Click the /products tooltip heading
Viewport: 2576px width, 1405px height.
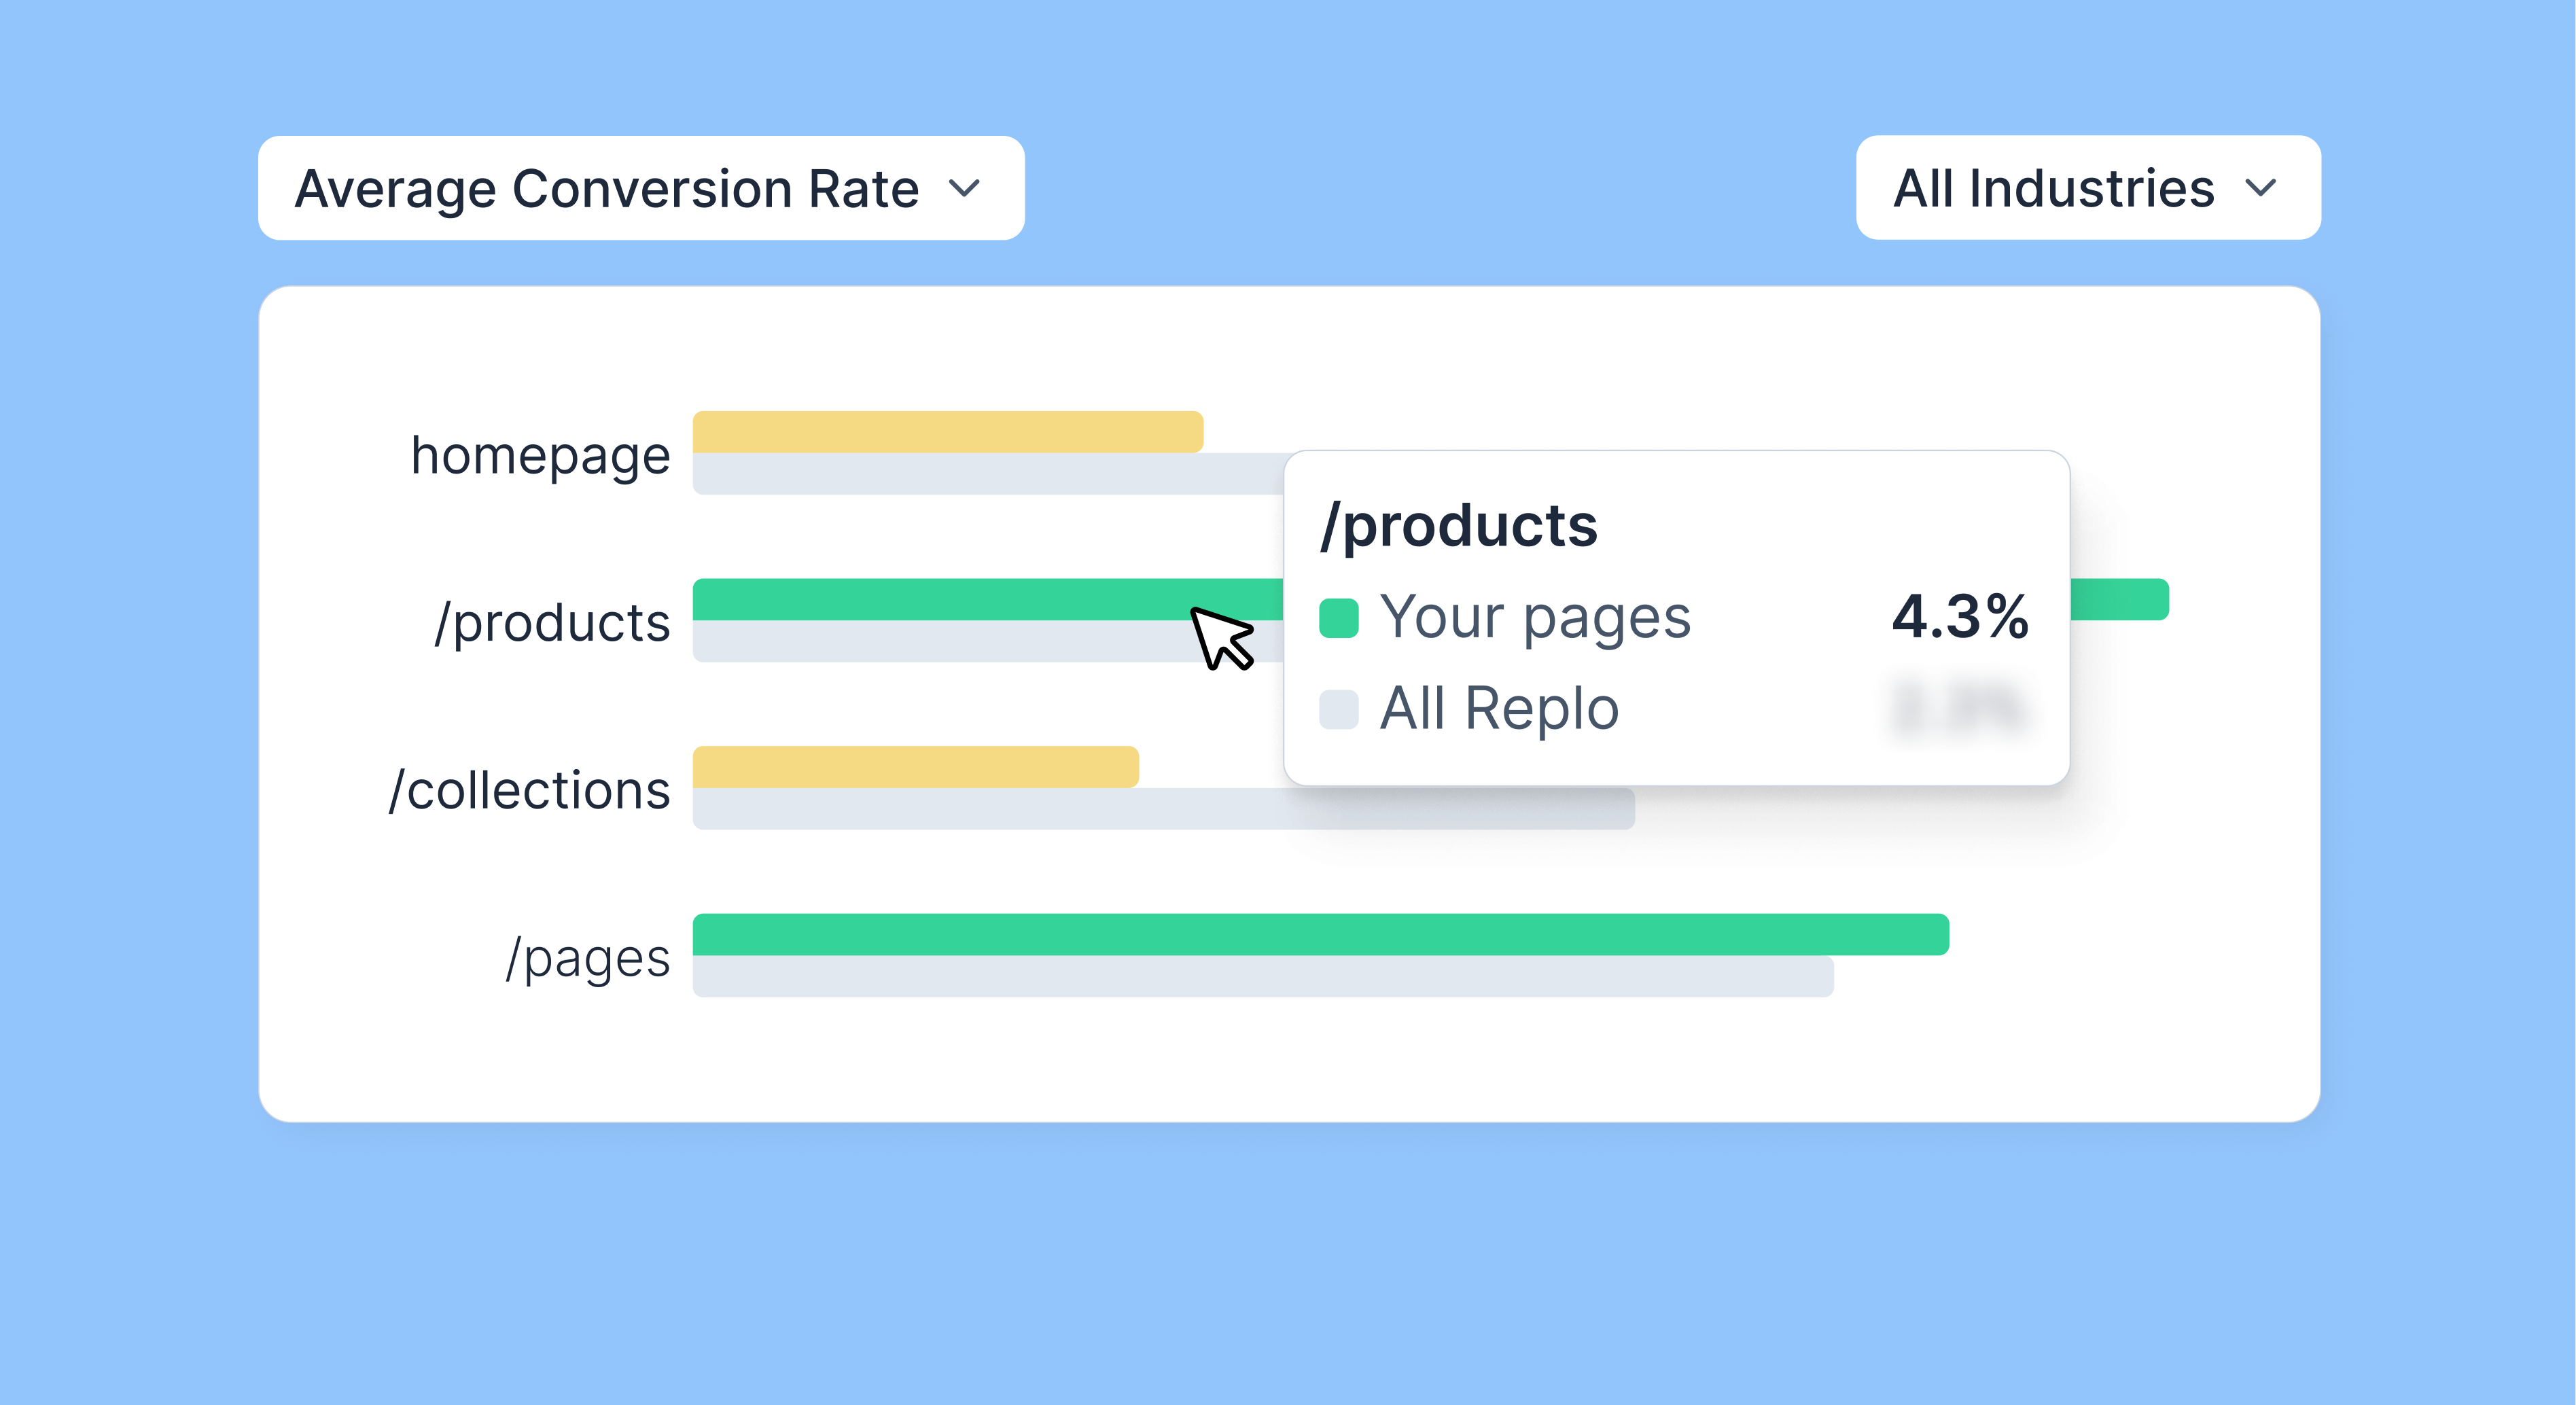click(x=1459, y=526)
